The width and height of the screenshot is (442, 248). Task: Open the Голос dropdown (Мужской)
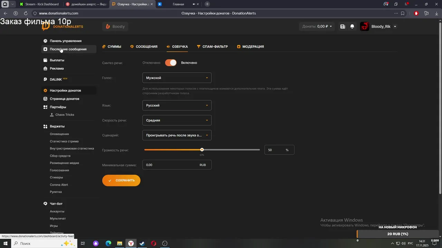tap(177, 78)
